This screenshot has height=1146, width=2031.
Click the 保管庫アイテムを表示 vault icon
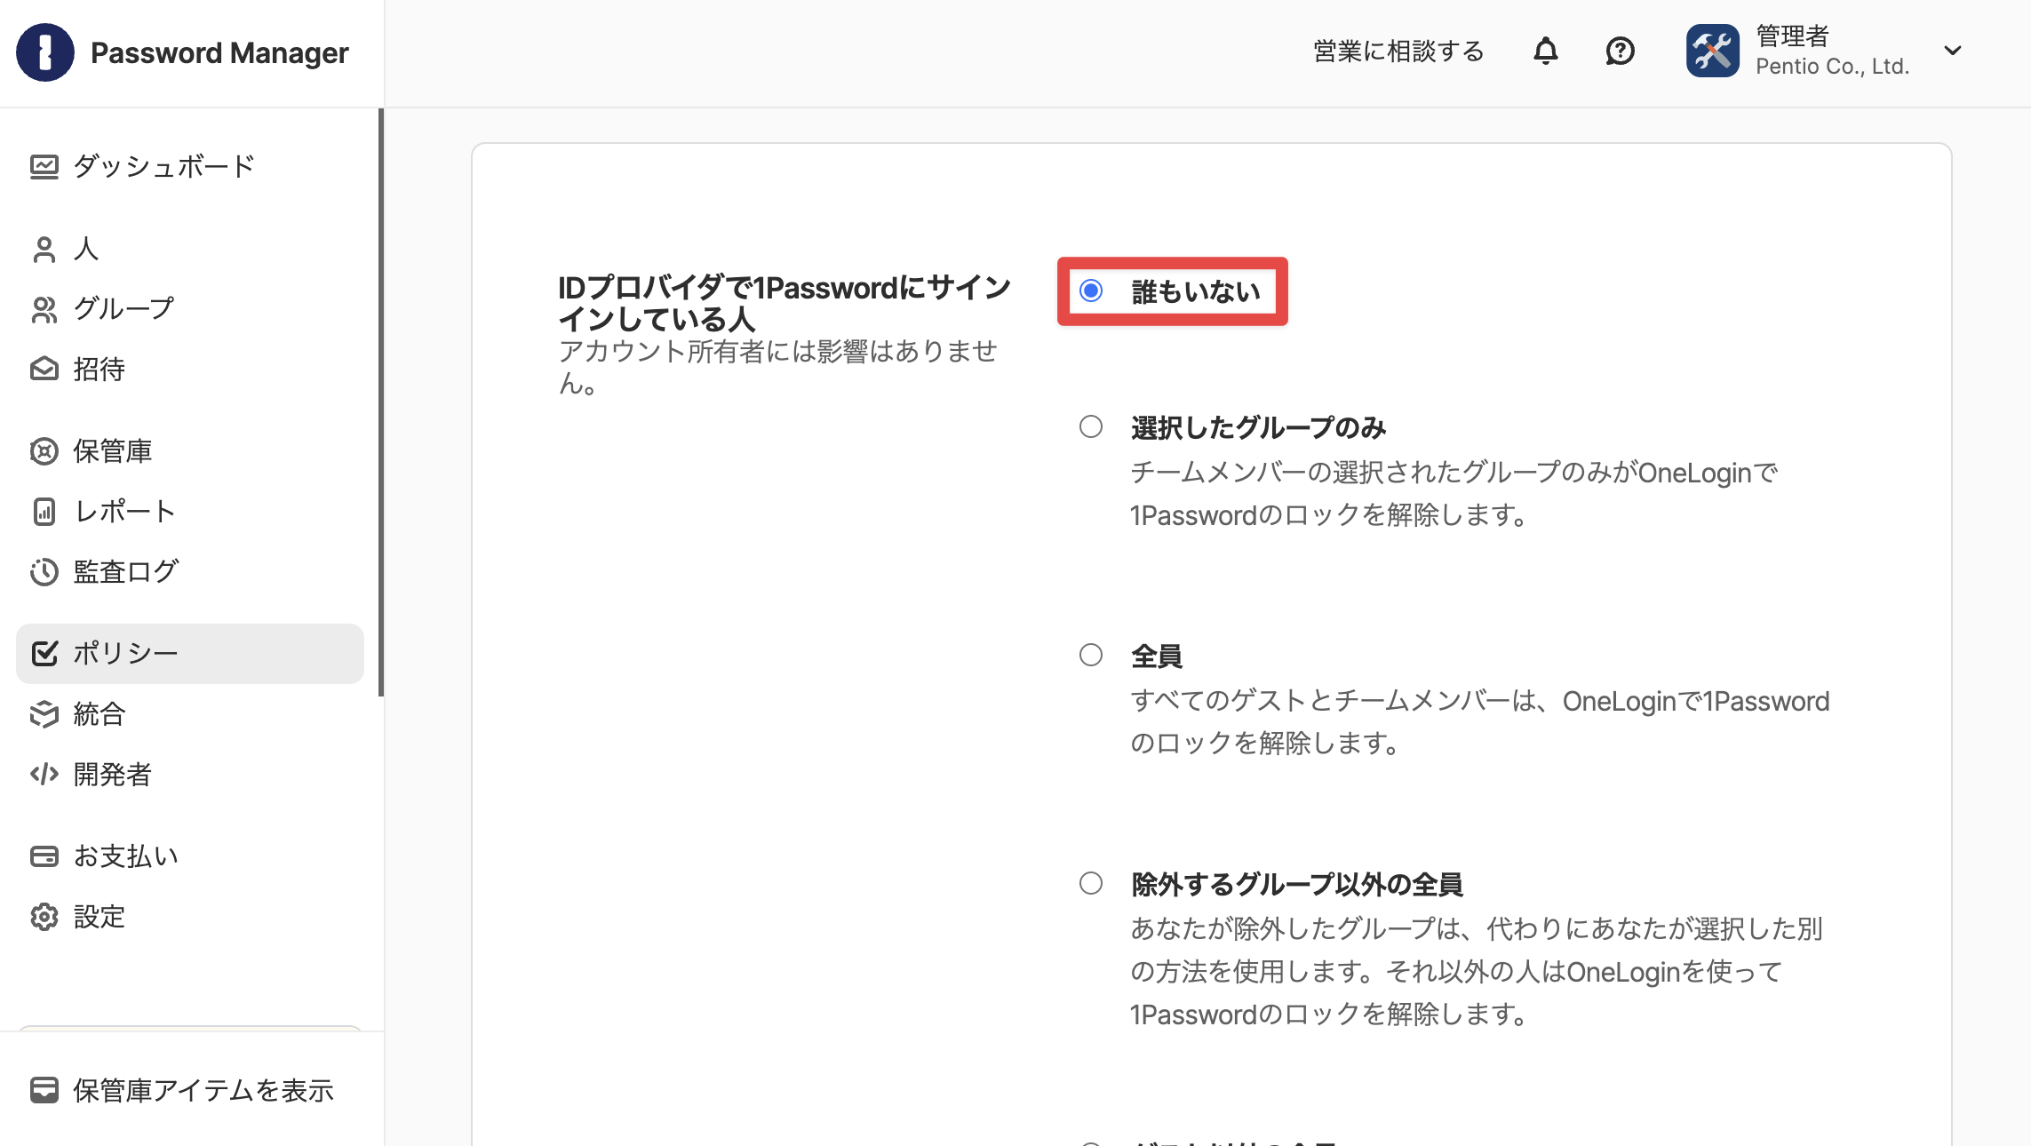pos(44,1090)
